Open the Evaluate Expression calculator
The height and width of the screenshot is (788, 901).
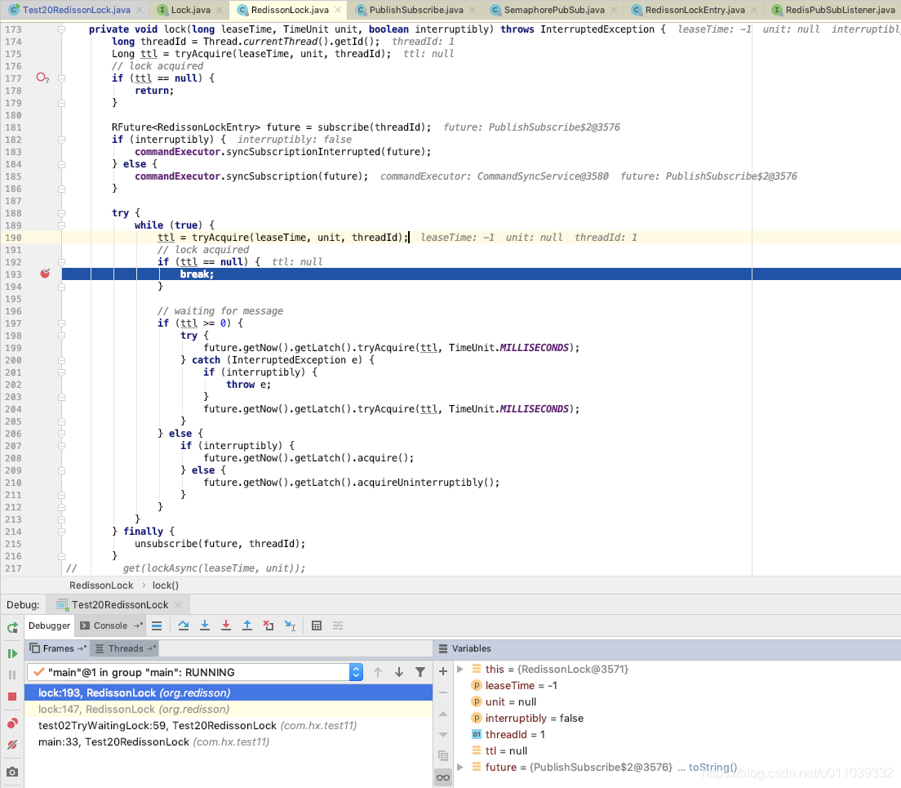pyautogui.click(x=316, y=626)
